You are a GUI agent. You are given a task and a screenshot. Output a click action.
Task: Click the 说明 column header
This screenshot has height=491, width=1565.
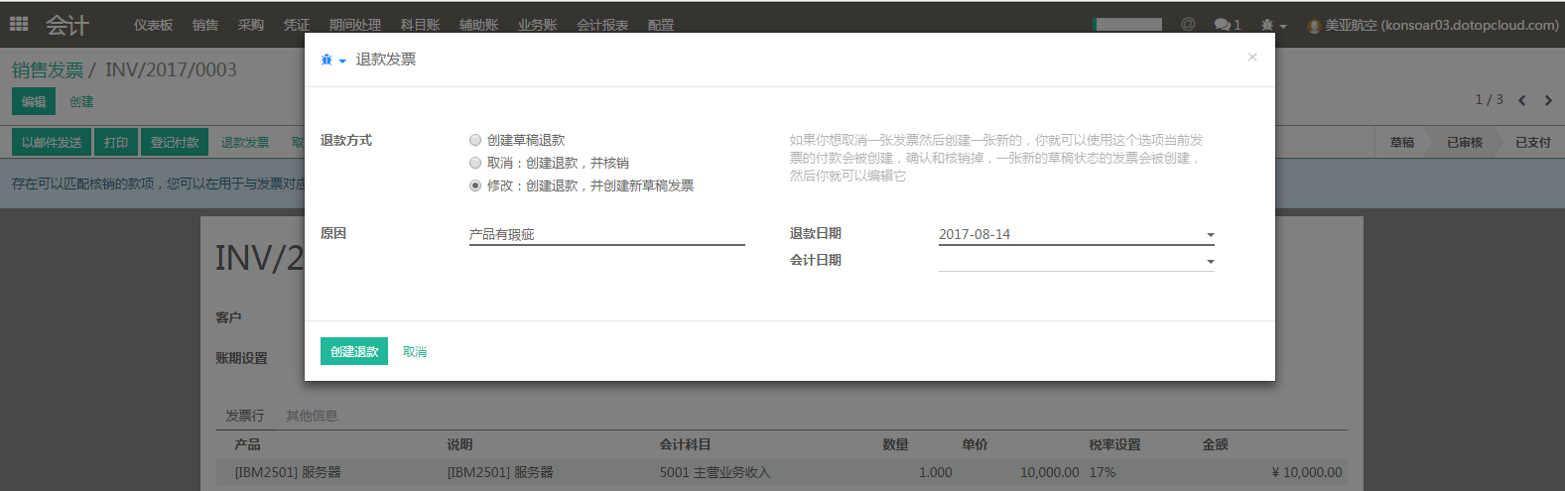459,444
